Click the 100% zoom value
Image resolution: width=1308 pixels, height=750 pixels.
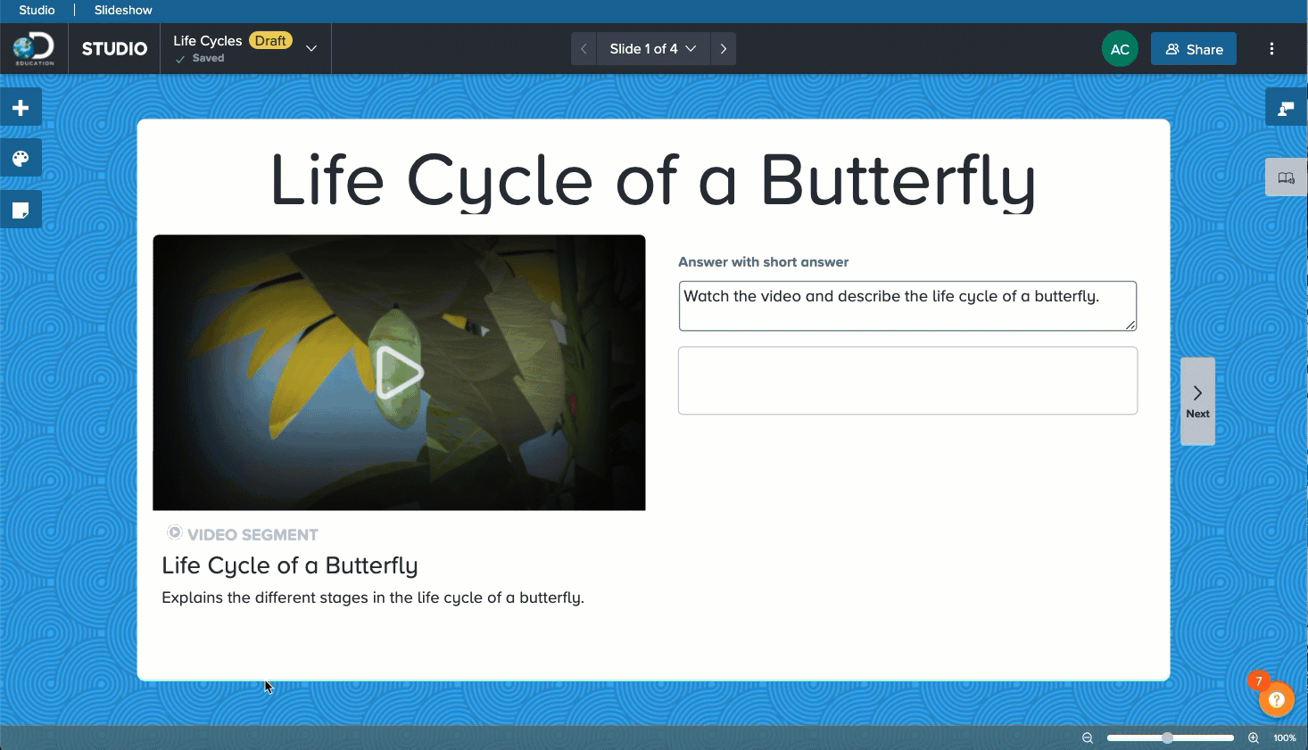(x=1285, y=738)
